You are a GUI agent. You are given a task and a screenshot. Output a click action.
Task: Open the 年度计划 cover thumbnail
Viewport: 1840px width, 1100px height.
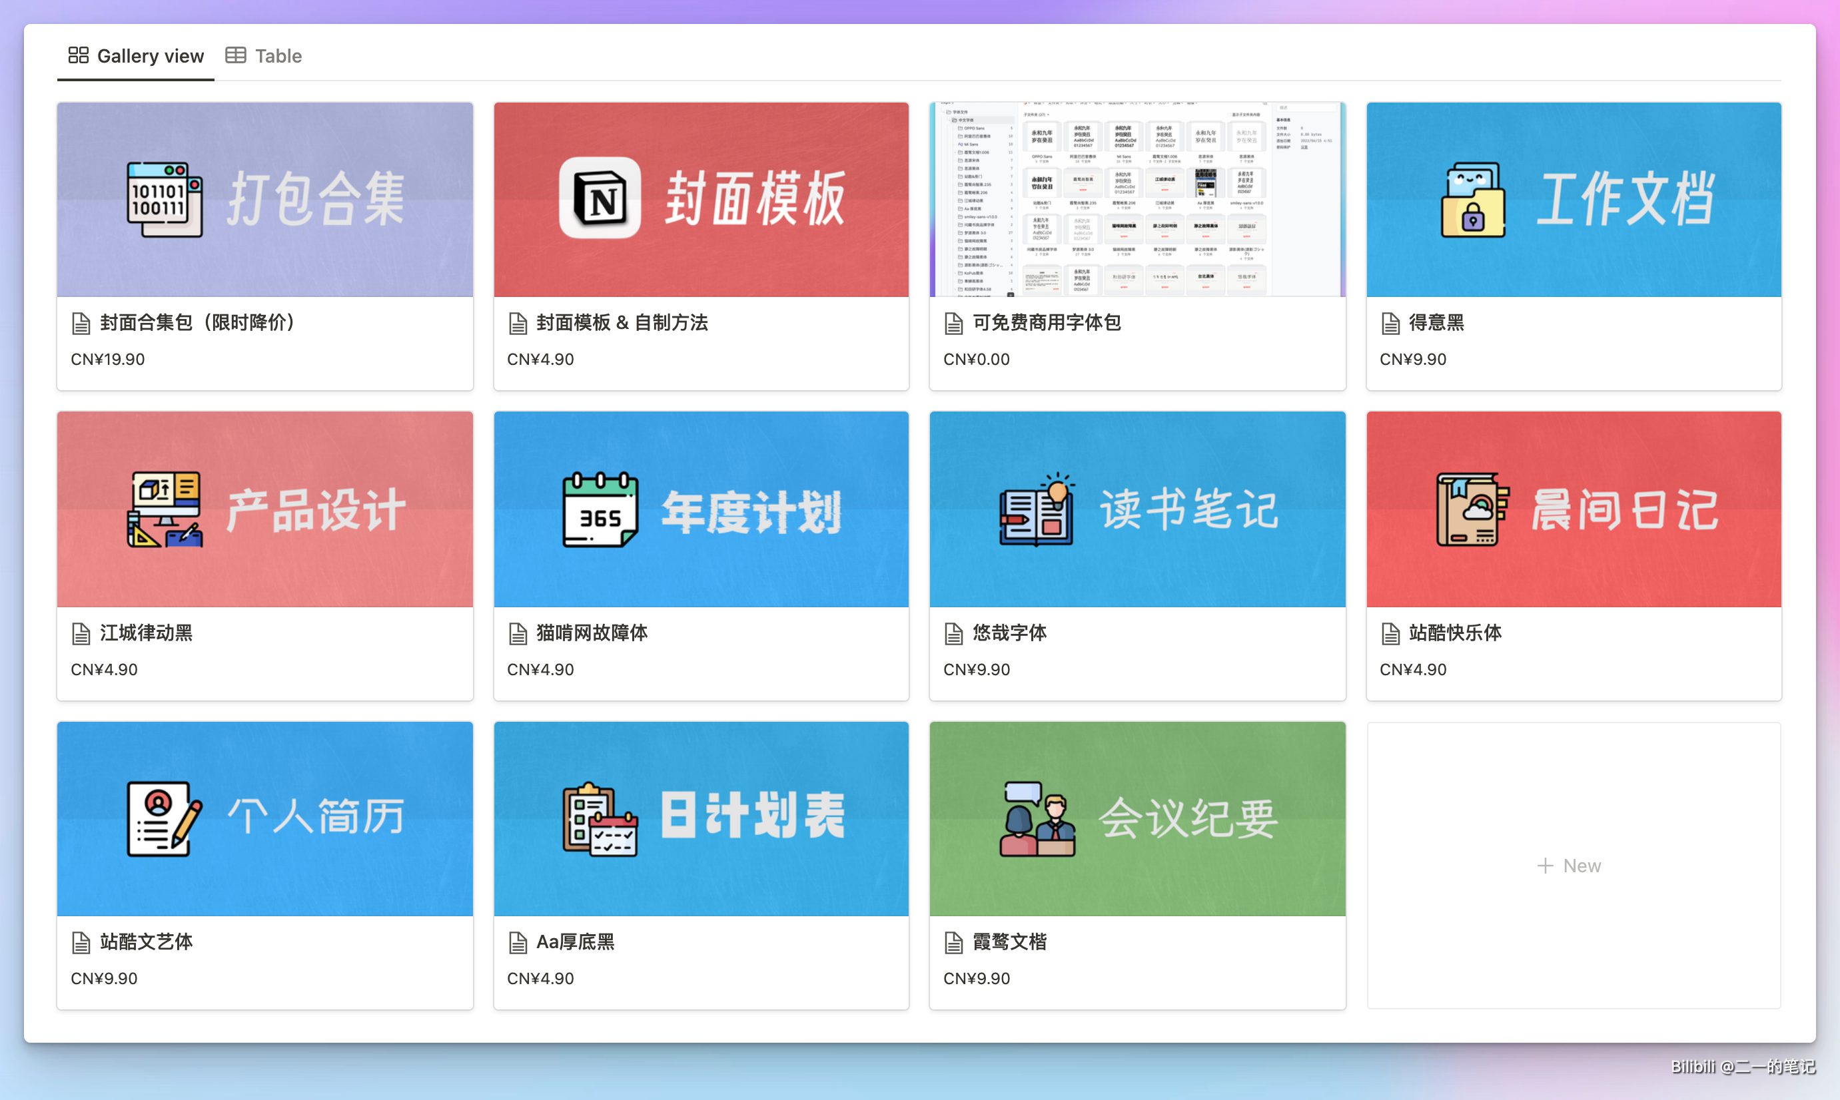coord(701,509)
